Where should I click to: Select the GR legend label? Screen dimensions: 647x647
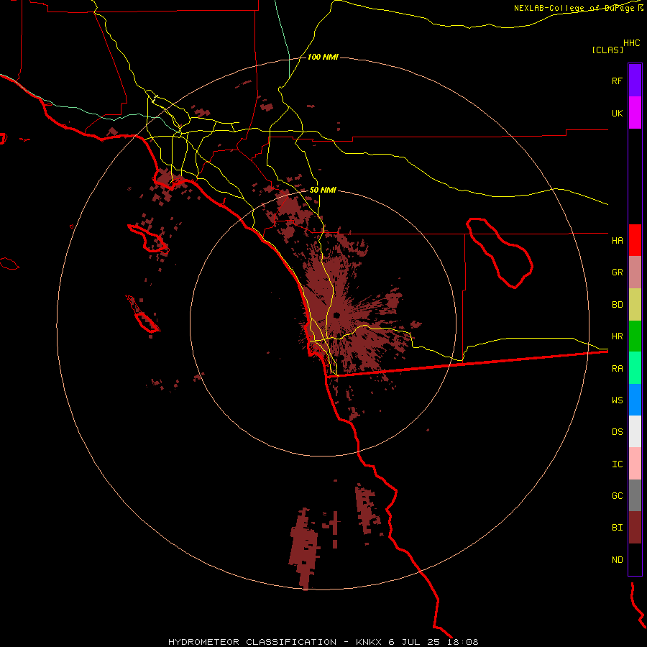pyautogui.click(x=617, y=272)
